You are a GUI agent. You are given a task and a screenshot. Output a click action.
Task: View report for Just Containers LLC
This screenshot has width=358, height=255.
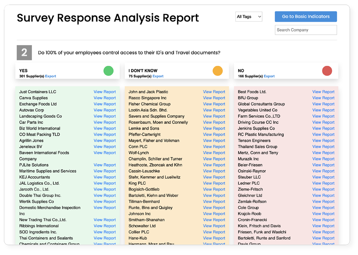(105, 92)
